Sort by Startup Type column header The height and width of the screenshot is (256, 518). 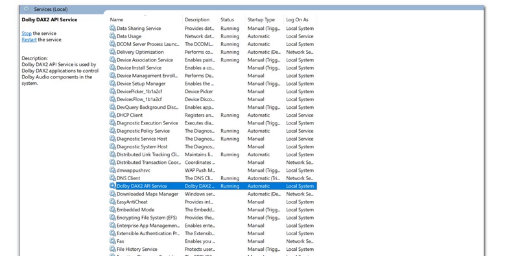(x=261, y=19)
